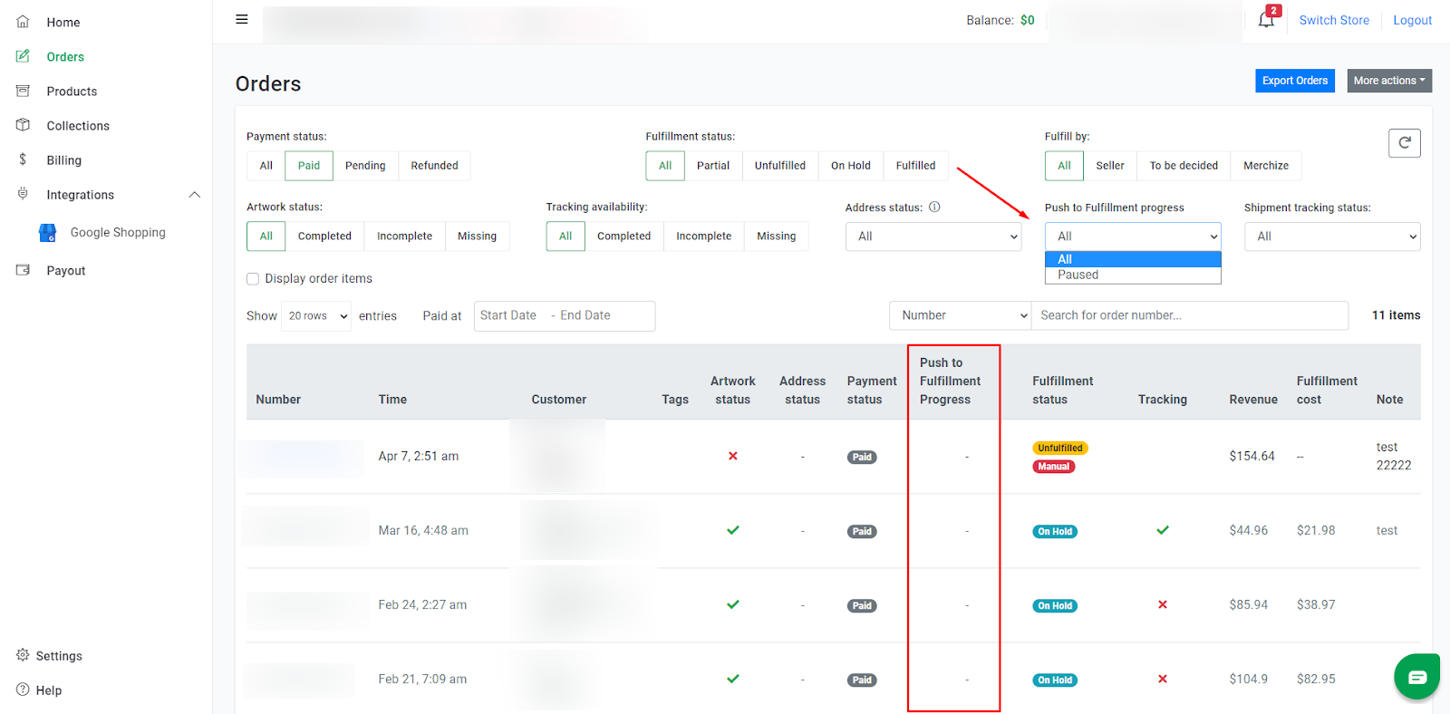Viewport: 1450px width, 714px height.
Task: Click the Home sidebar icon
Action: [x=24, y=22]
